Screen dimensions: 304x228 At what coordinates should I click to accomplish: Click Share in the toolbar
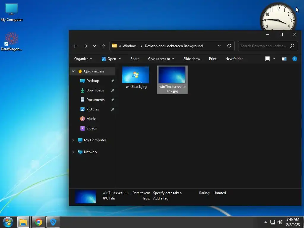pyautogui.click(x=135, y=59)
